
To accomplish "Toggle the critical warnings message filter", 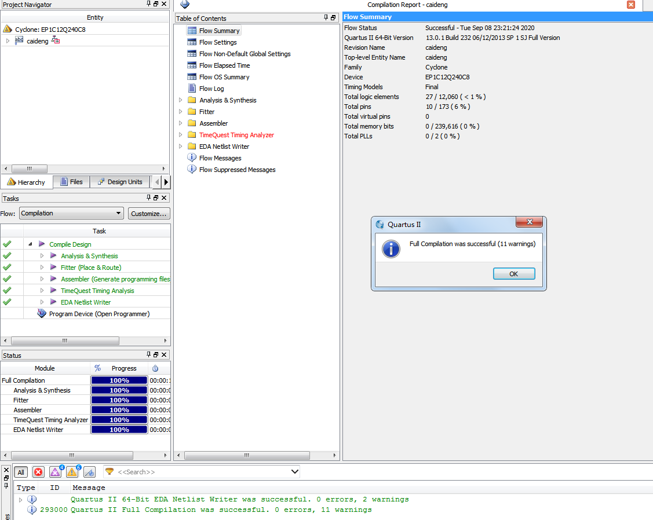I will tap(55, 472).
